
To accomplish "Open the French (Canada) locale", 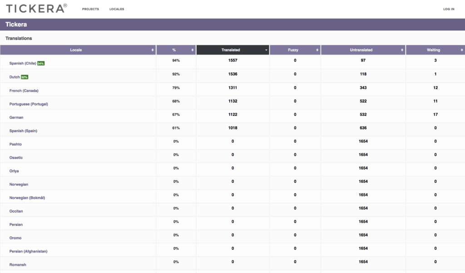I will (24, 91).
